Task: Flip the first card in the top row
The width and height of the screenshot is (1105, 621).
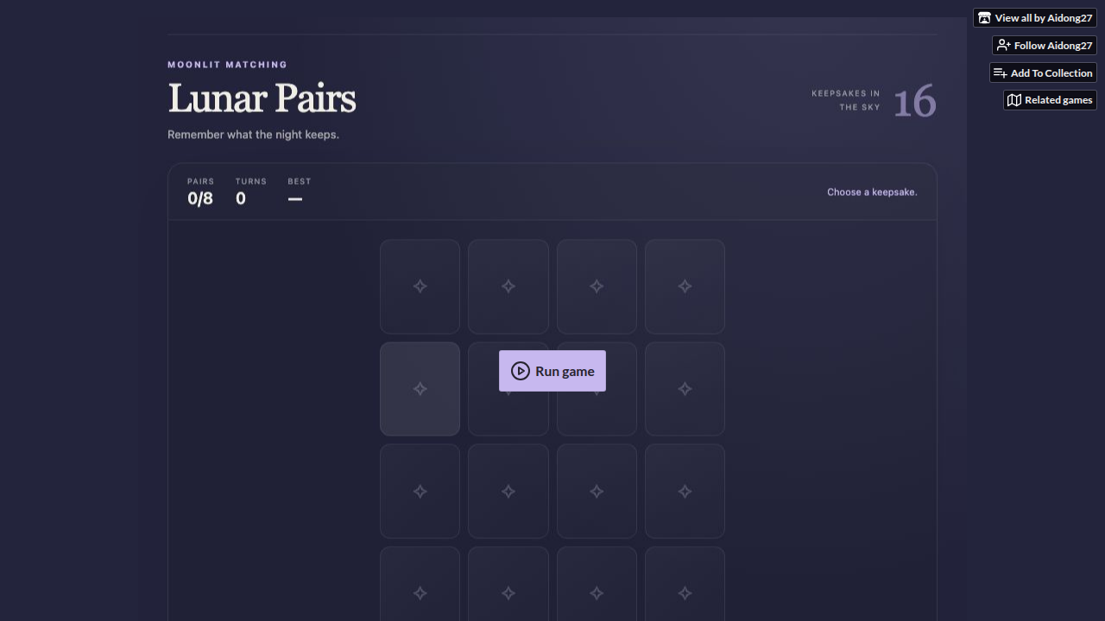Action: [x=420, y=286]
